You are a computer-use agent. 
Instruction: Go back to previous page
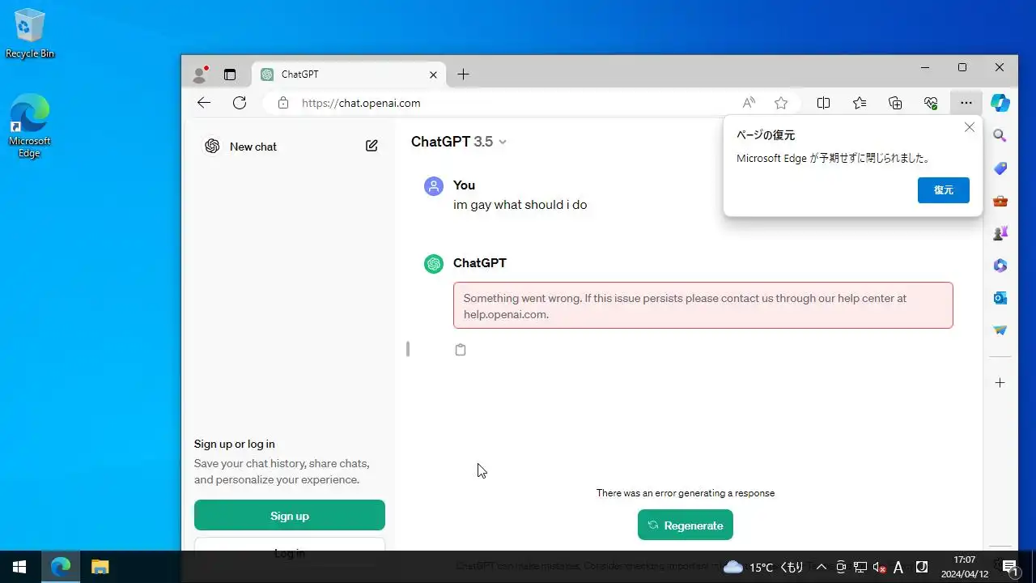[204, 103]
